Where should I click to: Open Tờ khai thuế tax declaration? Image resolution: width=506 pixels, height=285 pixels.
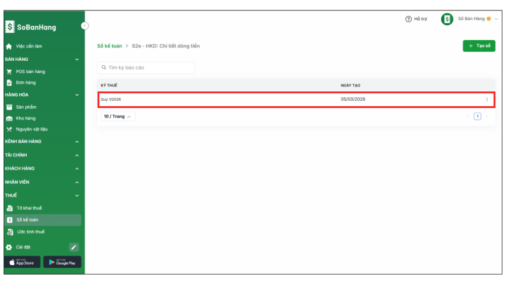coord(29,208)
